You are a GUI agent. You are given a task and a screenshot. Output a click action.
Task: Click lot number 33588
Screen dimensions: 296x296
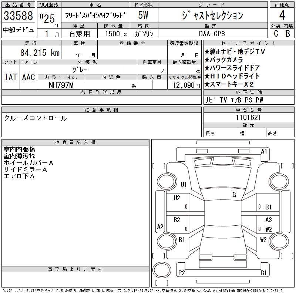[18, 16]
